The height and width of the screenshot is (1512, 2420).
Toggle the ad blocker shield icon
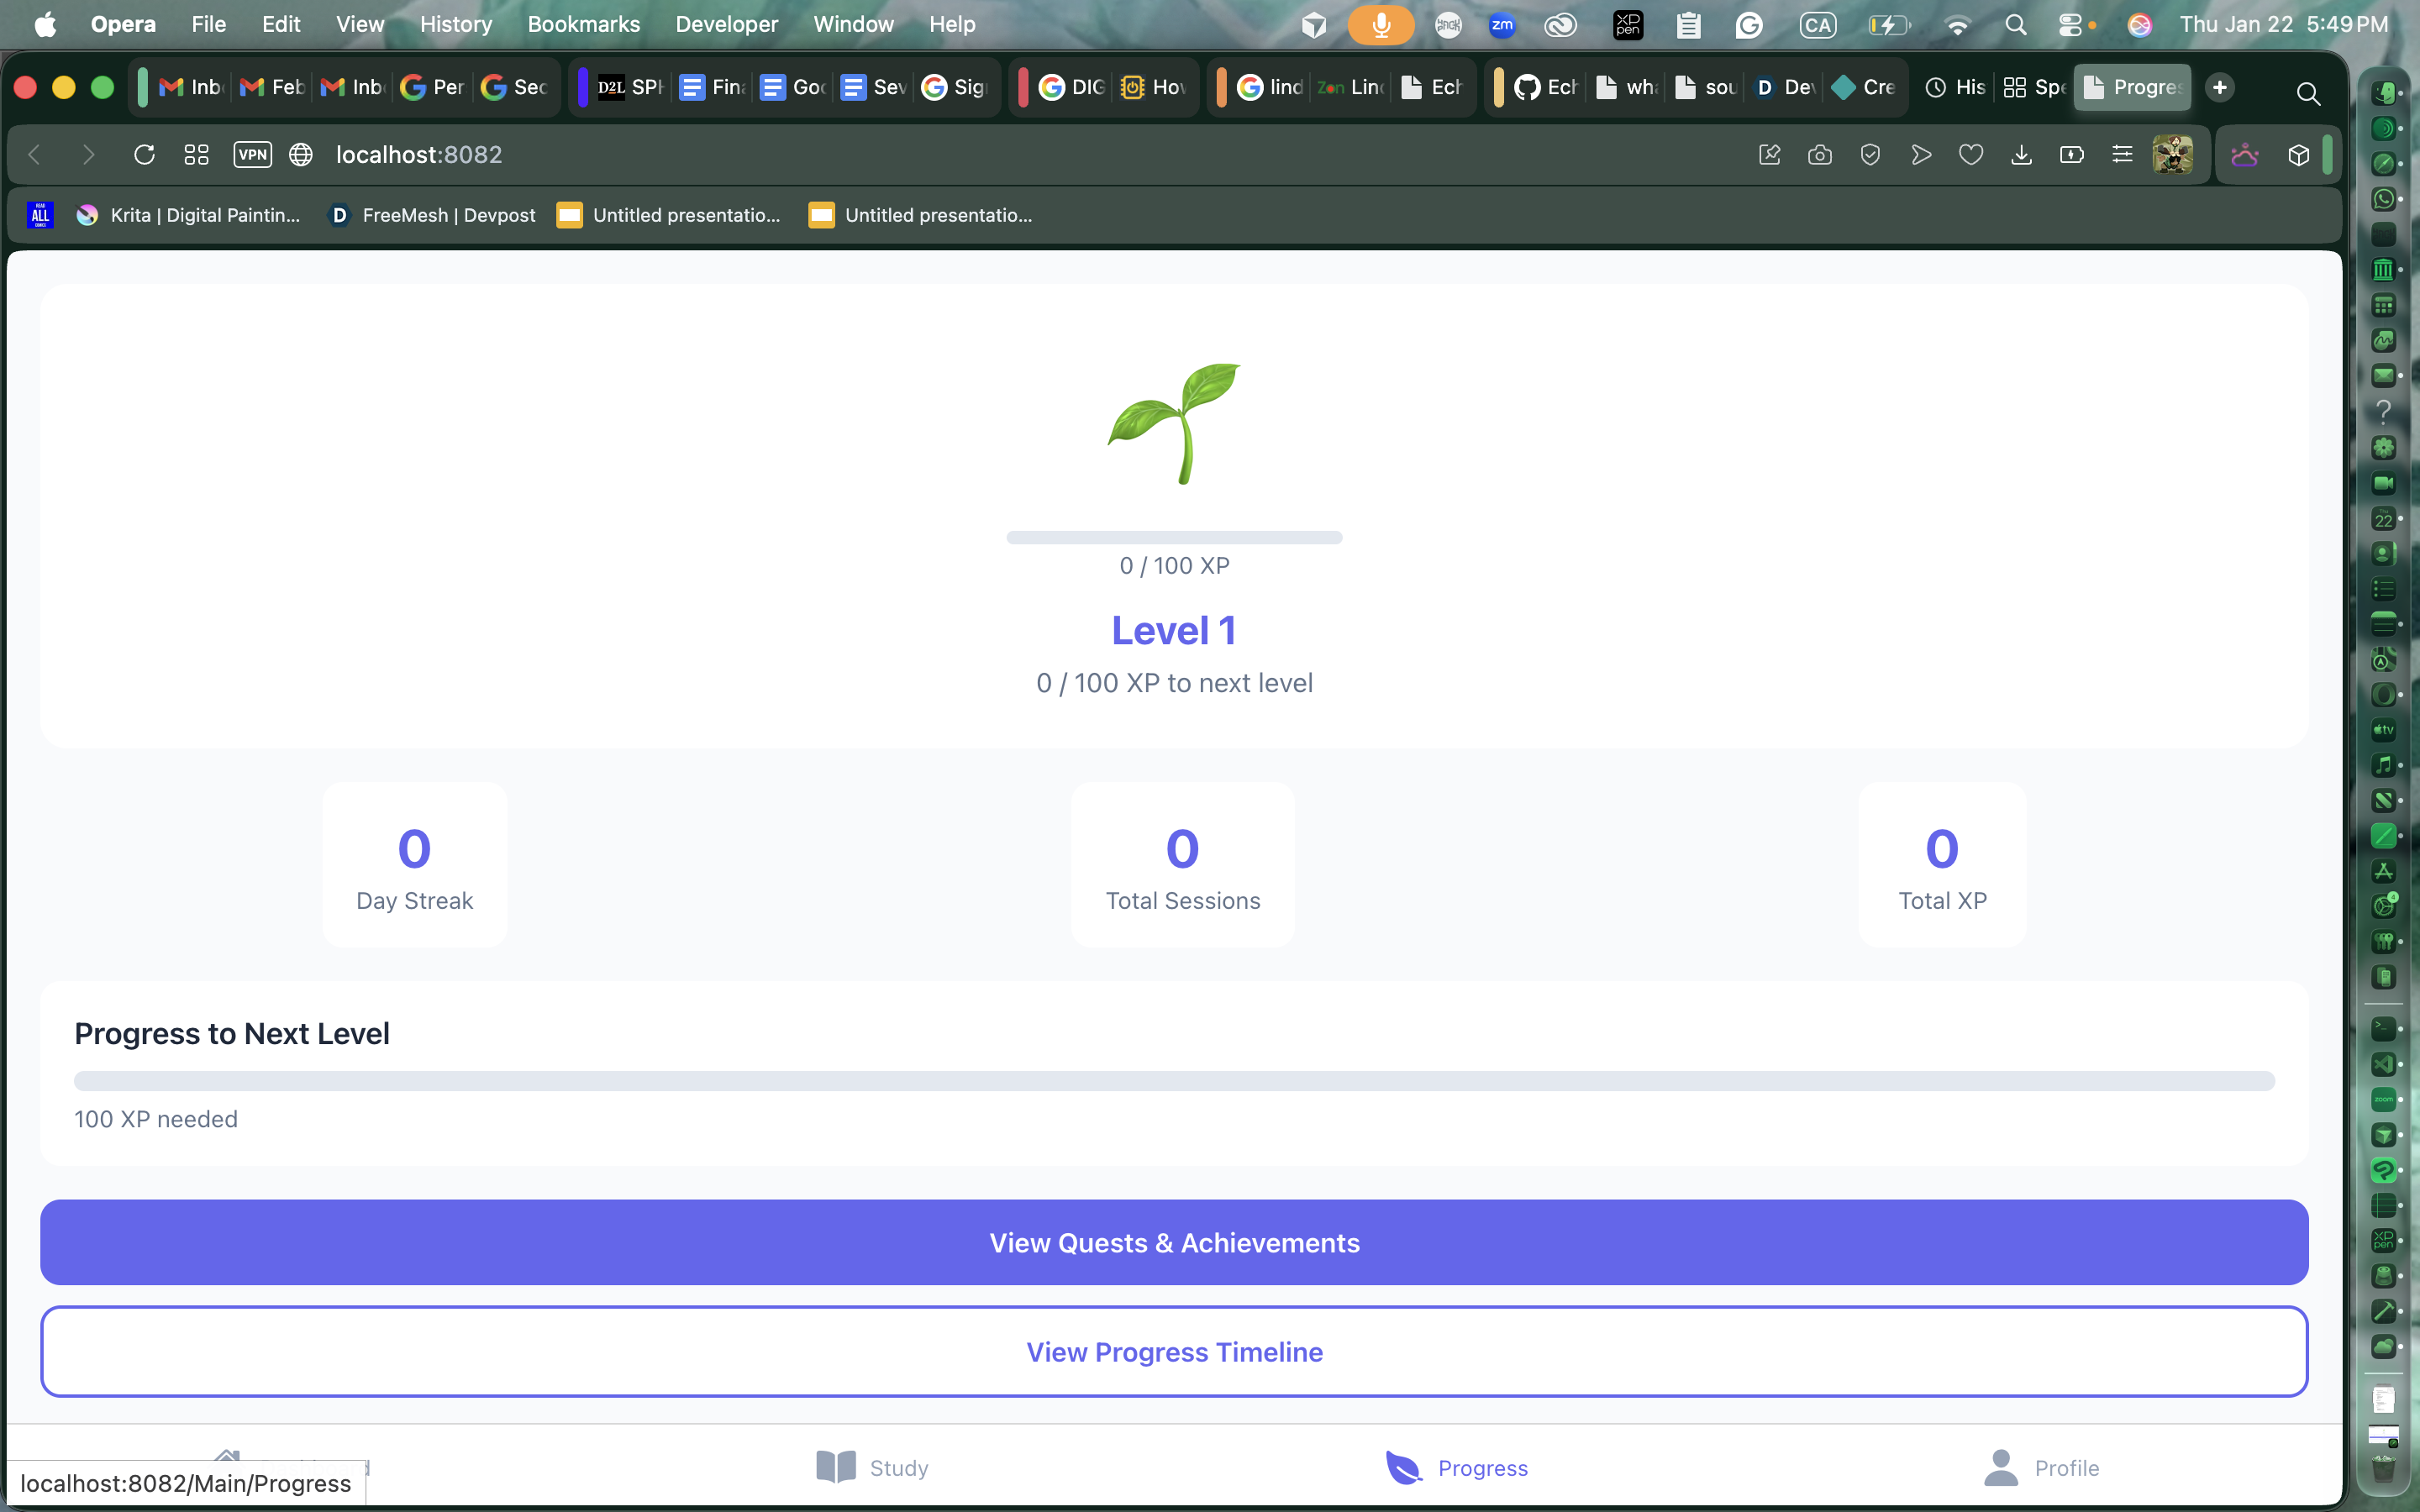coord(1870,155)
